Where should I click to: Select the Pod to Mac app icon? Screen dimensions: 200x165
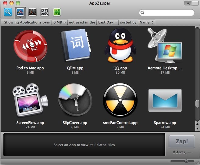tap(30, 46)
